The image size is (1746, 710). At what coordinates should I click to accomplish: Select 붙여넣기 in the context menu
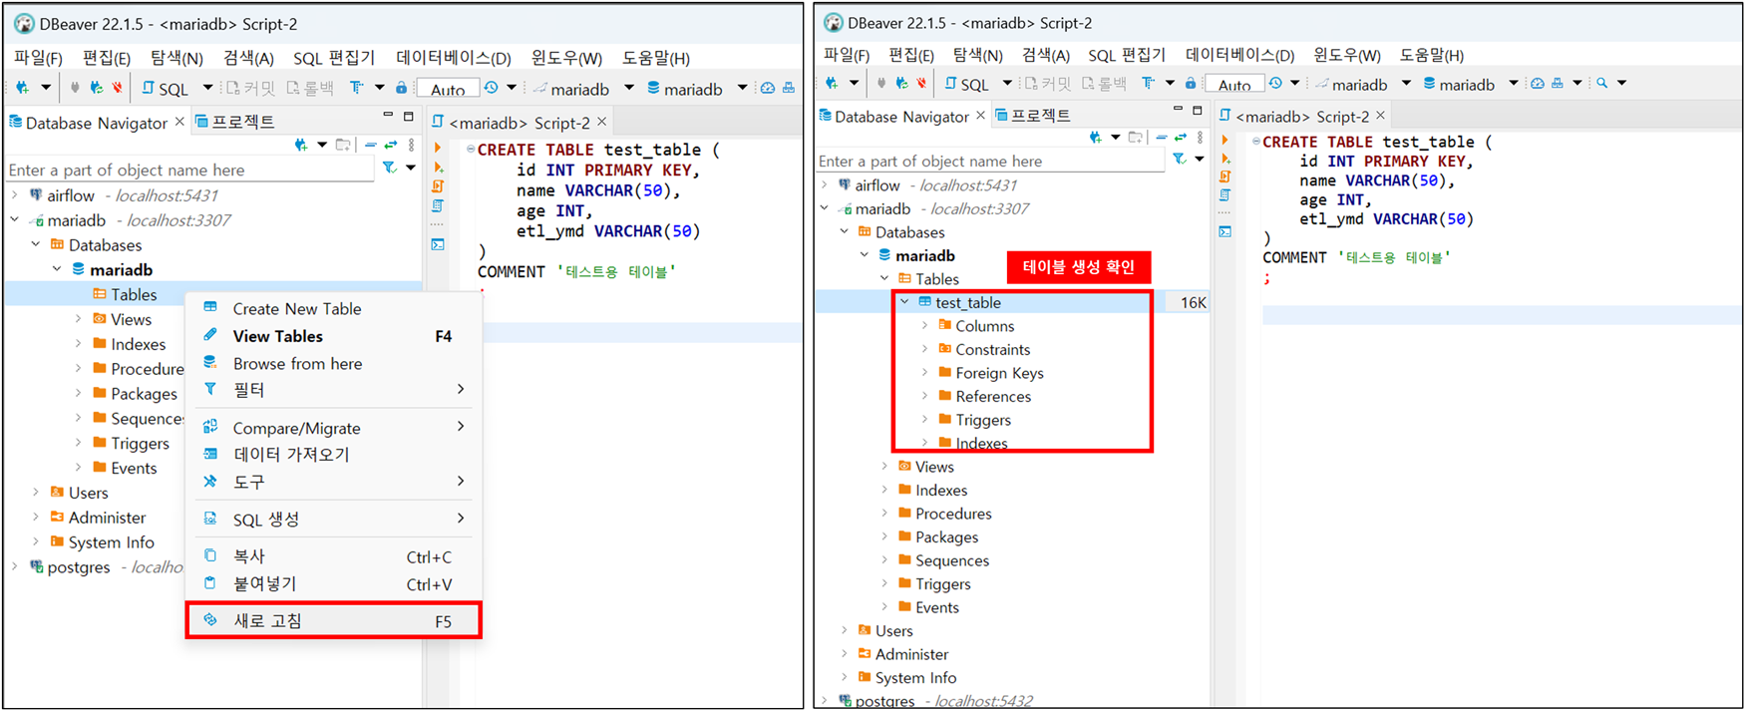(x=334, y=583)
